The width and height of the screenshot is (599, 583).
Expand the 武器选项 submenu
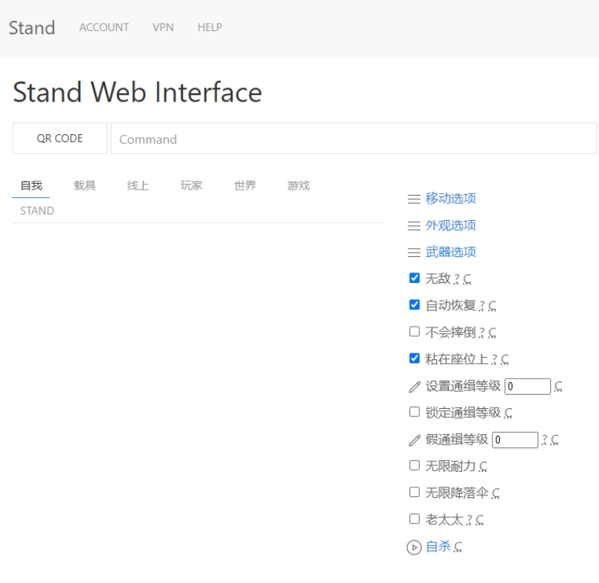[x=450, y=252]
